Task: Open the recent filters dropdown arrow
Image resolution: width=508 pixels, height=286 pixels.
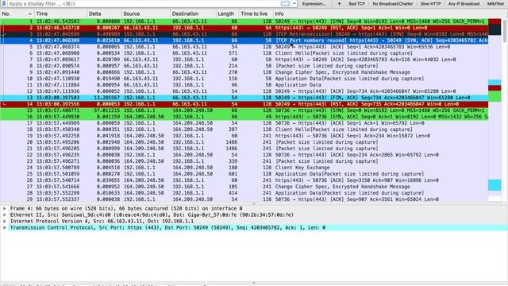Action: (294, 3)
